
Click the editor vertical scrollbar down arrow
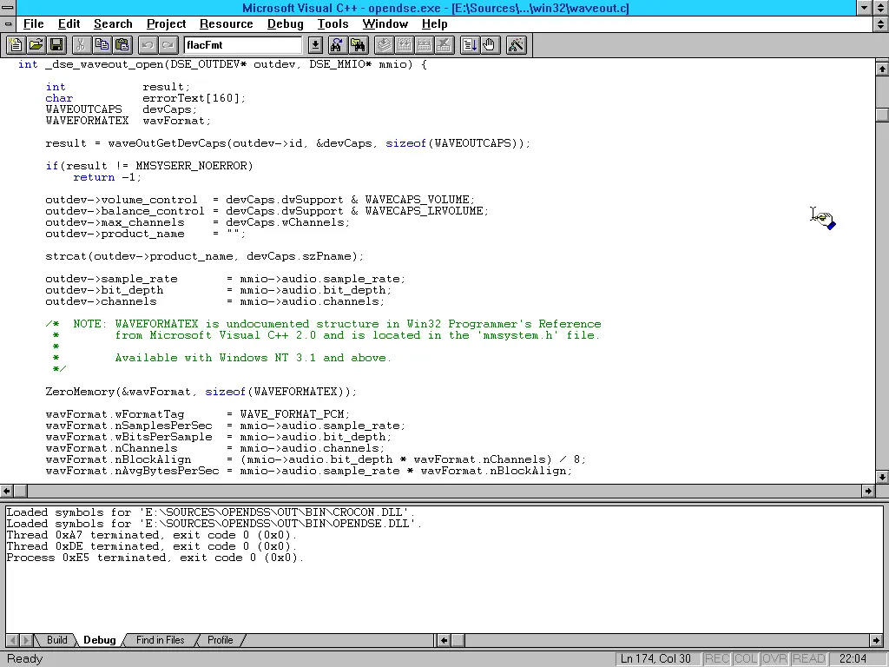coord(882,477)
